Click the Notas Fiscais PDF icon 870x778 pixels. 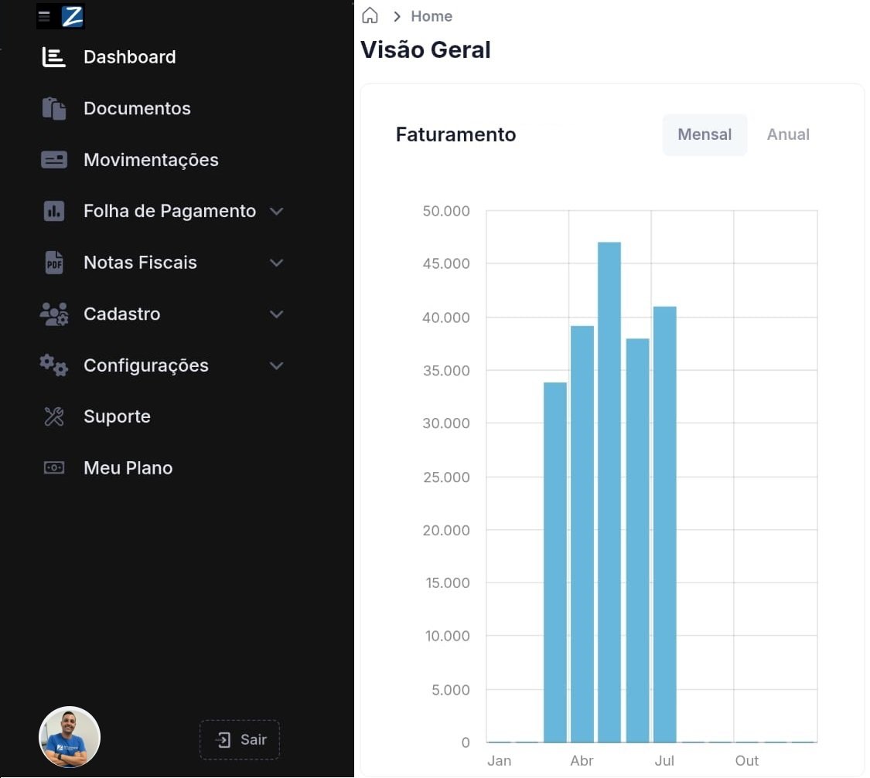pyautogui.click(x=53, y=263)
